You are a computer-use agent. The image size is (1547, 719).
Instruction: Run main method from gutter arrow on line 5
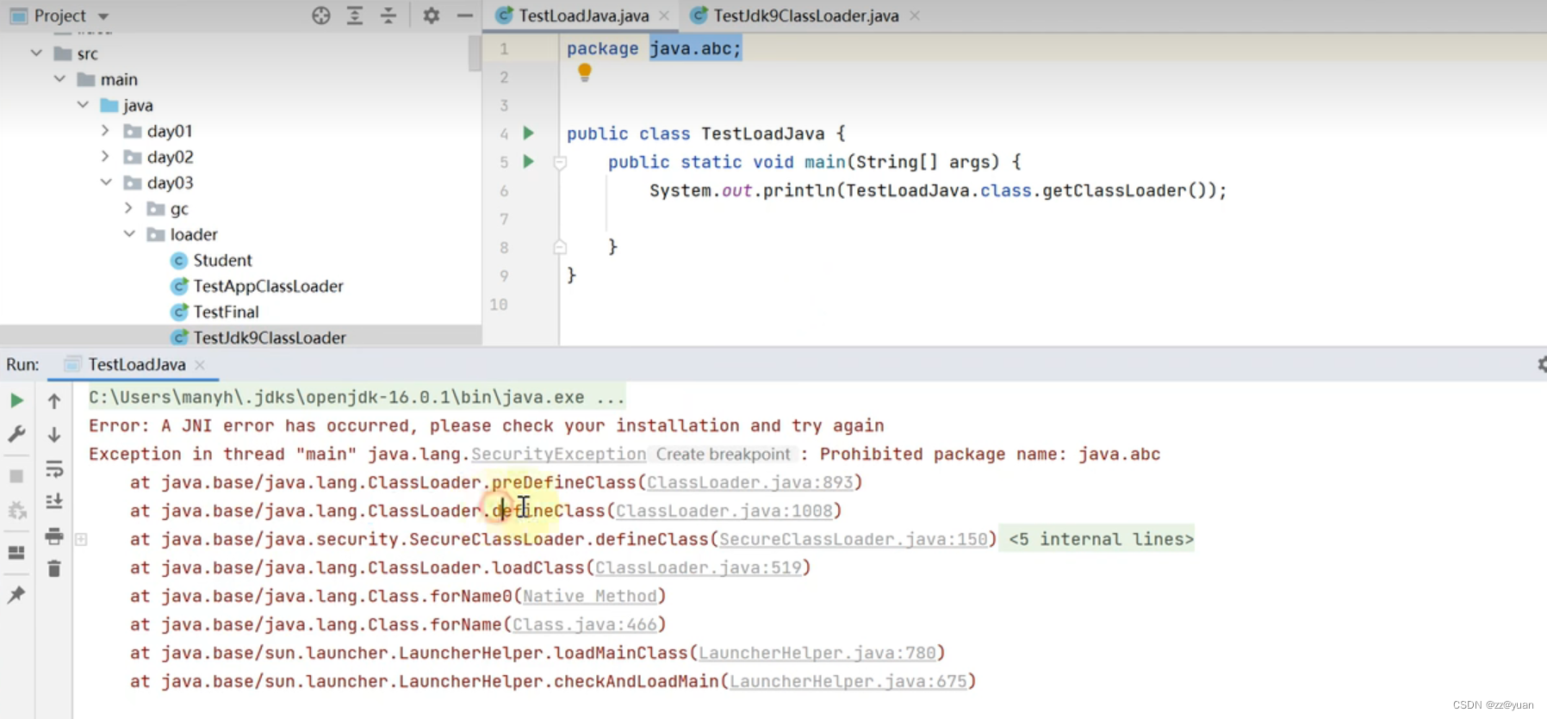529,161
